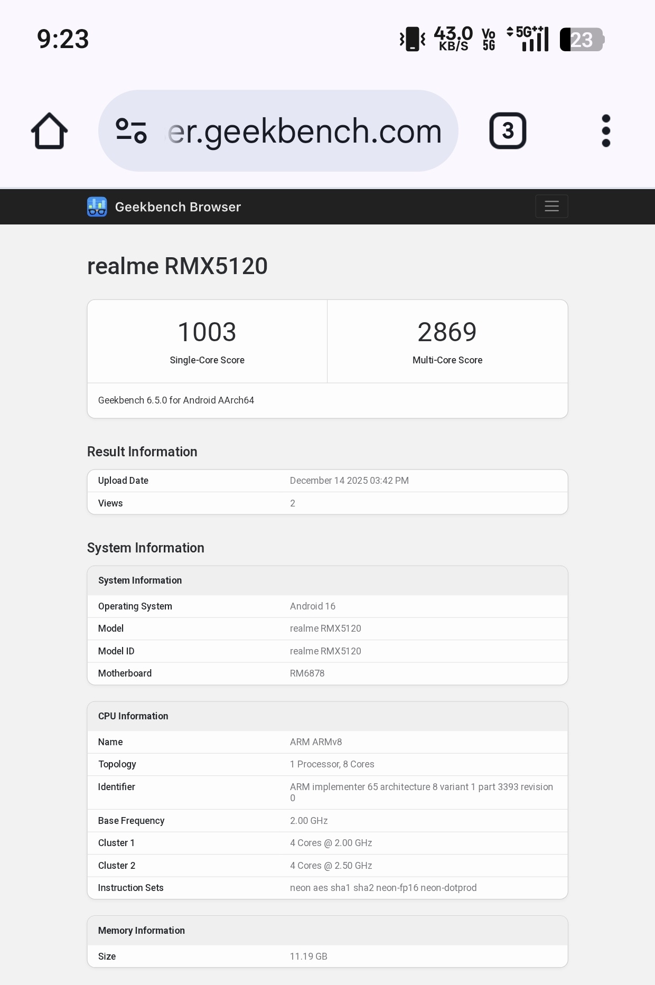Click the geekbench.com address bar
This screenshot has height=985, width=655.
tap(304, 131)
